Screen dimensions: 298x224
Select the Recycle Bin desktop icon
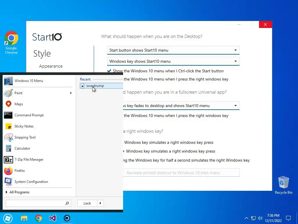click(x=283, y=185)
